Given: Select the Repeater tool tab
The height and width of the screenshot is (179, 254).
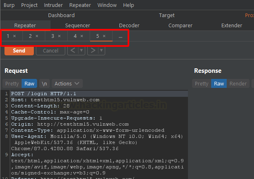Looking at the screenshot, I should pyautogui.click(x=25, y=26).
